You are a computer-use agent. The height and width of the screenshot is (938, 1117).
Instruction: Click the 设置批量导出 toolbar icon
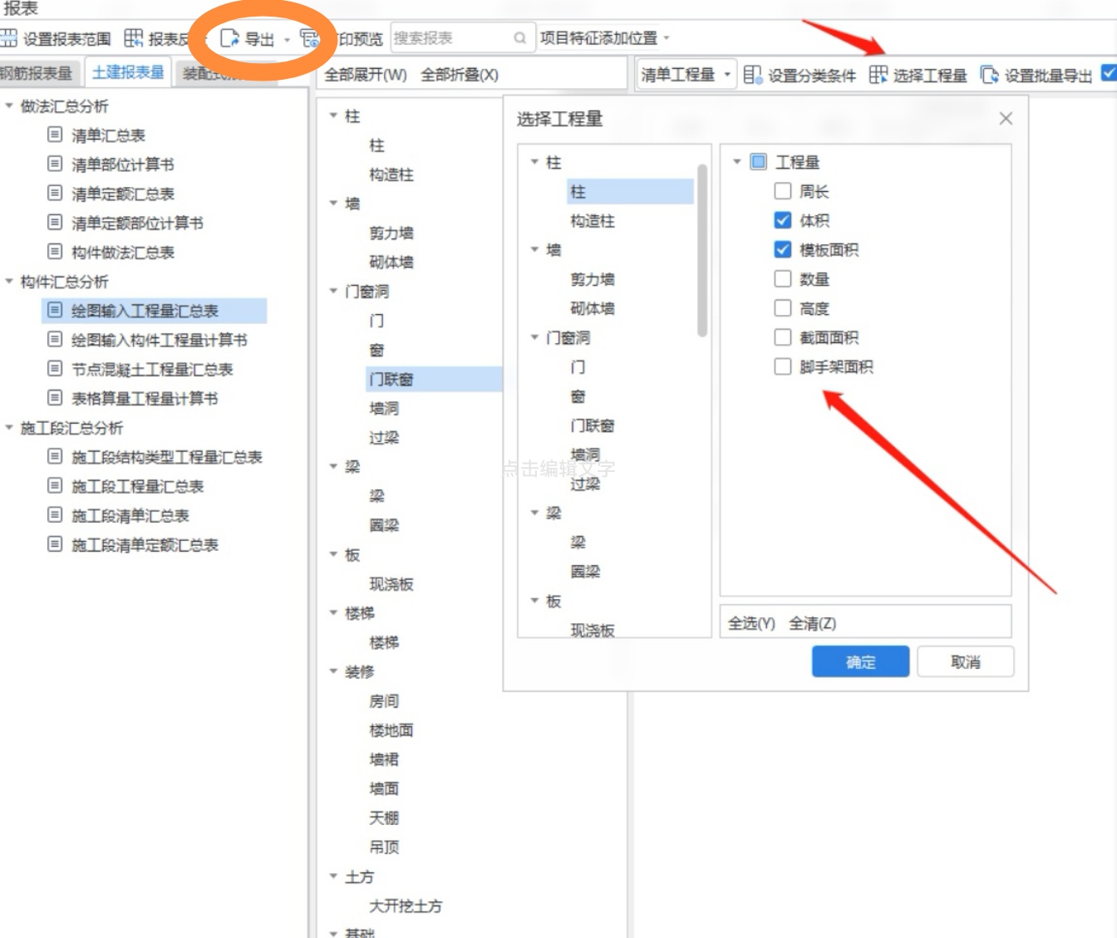[x=989, y=75]
